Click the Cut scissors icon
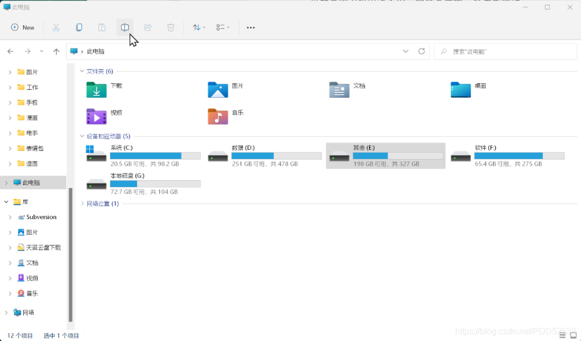Viewport: 581px width, 341px height. point(56,27)
